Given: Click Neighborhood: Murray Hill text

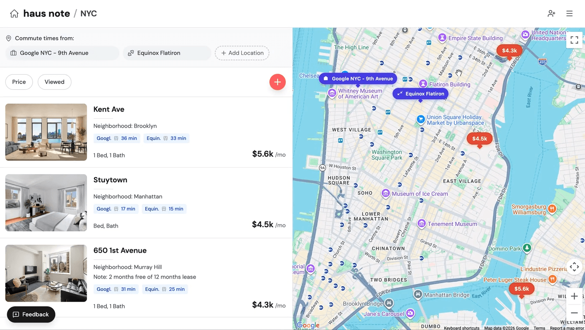Looking at the screenshot, I should point(127,267).
